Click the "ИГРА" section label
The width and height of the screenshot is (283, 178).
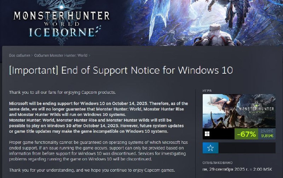tap(207, 91)
